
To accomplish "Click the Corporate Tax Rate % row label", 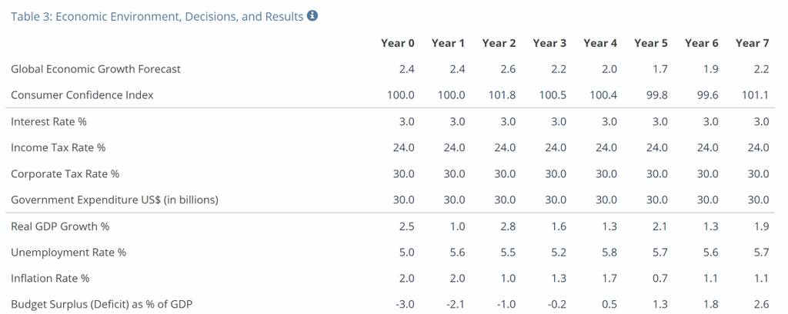I will [65, 174].
